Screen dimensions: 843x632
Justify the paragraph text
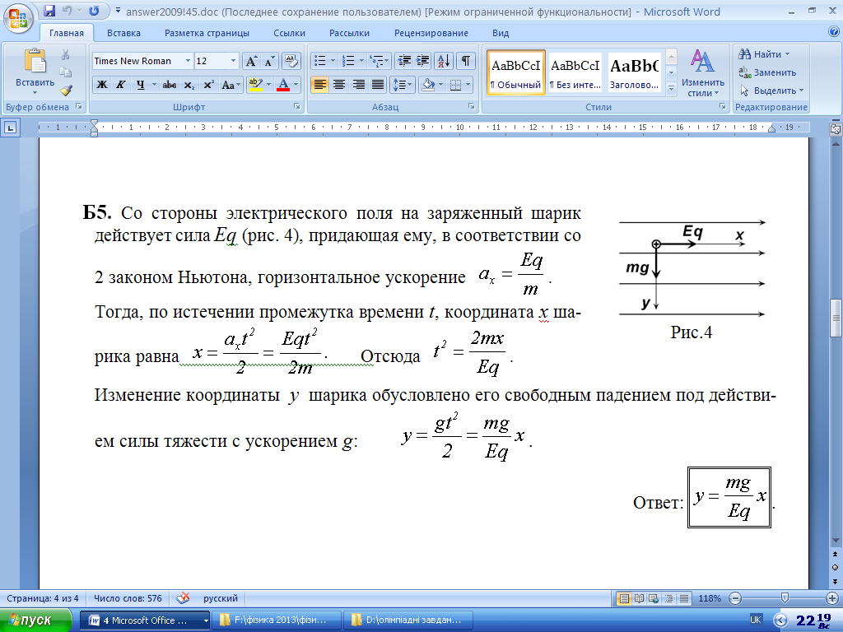(378, 85)
